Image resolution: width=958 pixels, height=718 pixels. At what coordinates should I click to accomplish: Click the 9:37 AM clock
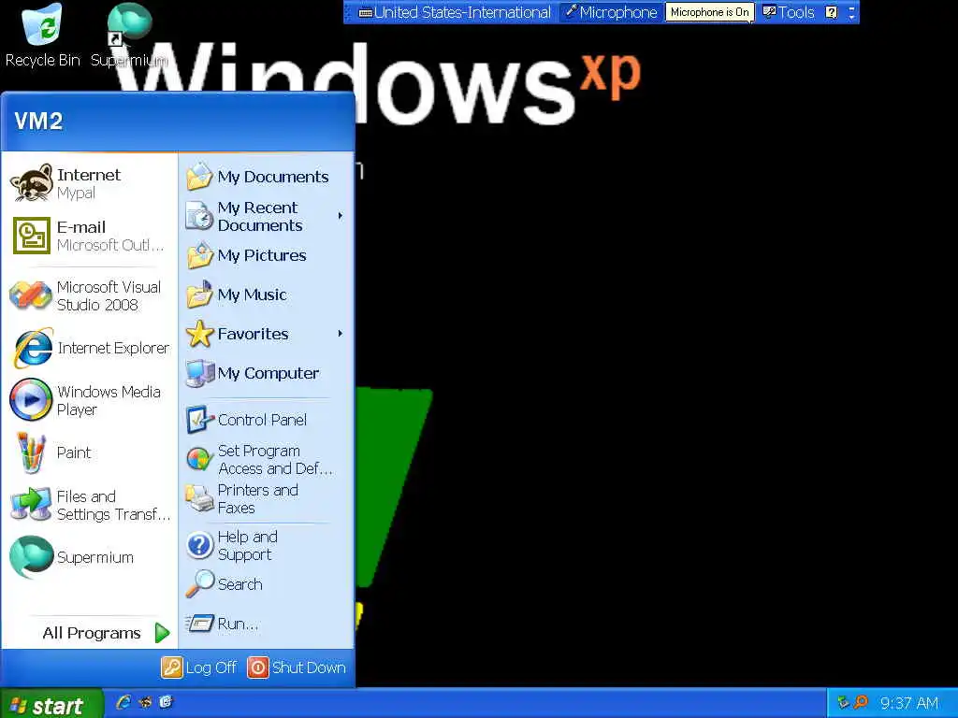[x=908, y=703]
